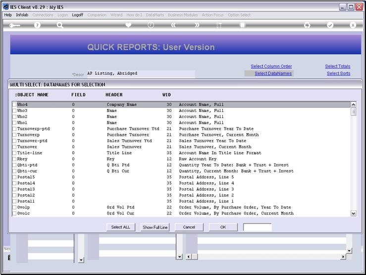
Task: Tick the Who1 checkbox
Action: click(x=14, y=123)
